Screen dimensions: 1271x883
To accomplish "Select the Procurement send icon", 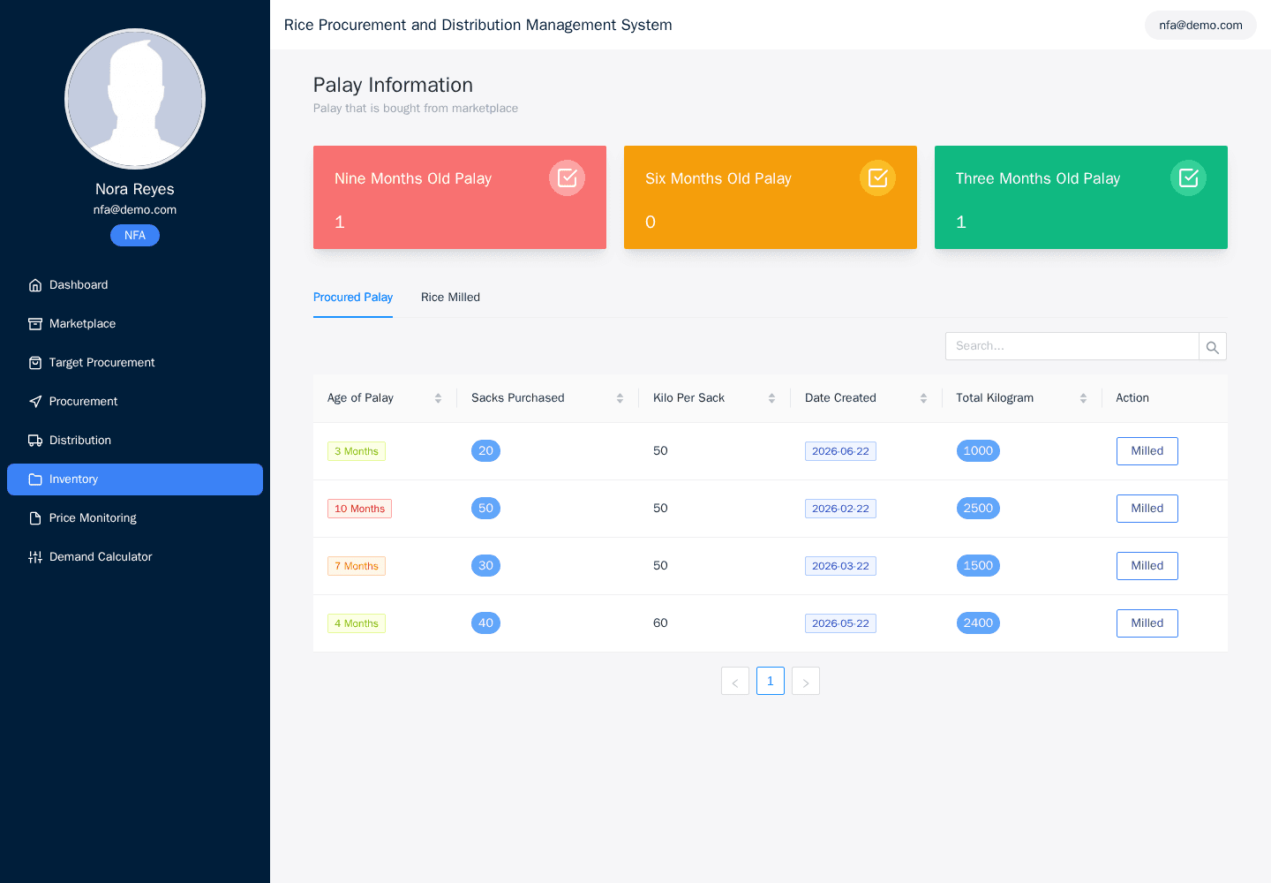I will [x=35, y=402].
